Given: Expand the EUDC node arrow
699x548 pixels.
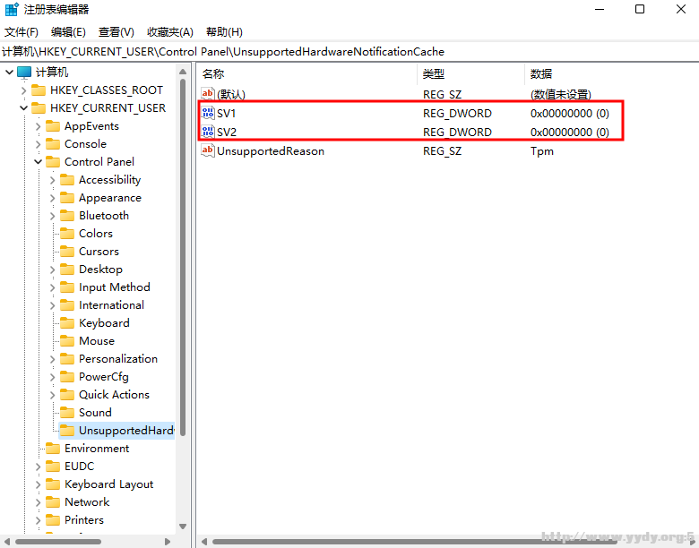Looking at the screenshot, I should [38, 467].
